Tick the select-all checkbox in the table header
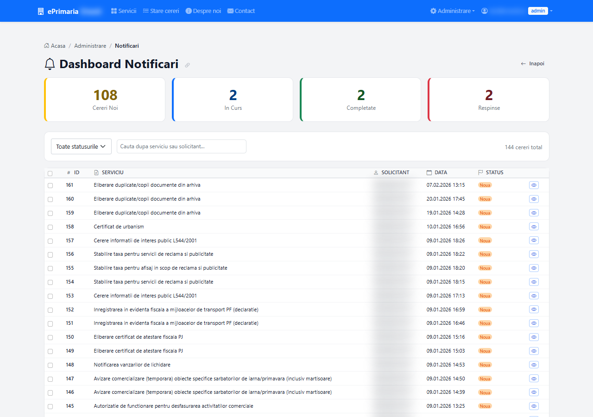Viewport: 593px width, 417px height. 50,173
